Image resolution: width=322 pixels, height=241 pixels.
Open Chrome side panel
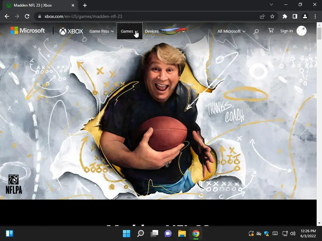pyautogui.click(x=295, y=16)
